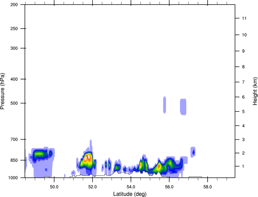The height and width of the screenshot is (197, 258).
Task: Click the white-core maximum near 52.0 latitude
Action: [87, 157]
